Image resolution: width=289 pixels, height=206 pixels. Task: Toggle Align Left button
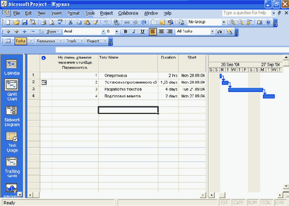[153, 31]
